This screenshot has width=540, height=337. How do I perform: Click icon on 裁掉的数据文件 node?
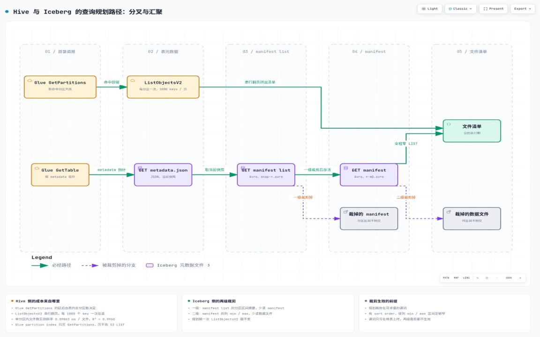point(449,212)
